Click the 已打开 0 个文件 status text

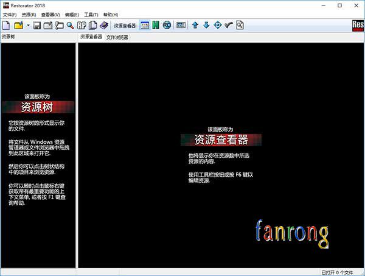(337, 272)
